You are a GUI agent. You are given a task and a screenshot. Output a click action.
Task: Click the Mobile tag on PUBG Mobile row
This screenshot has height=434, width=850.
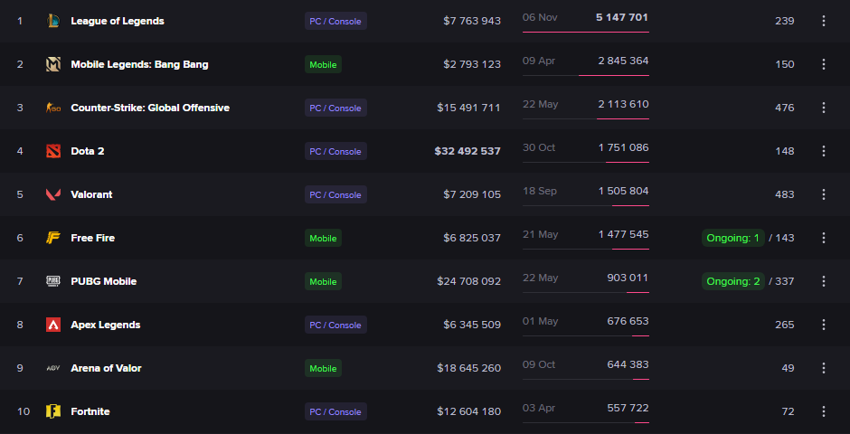pos(323,281)
